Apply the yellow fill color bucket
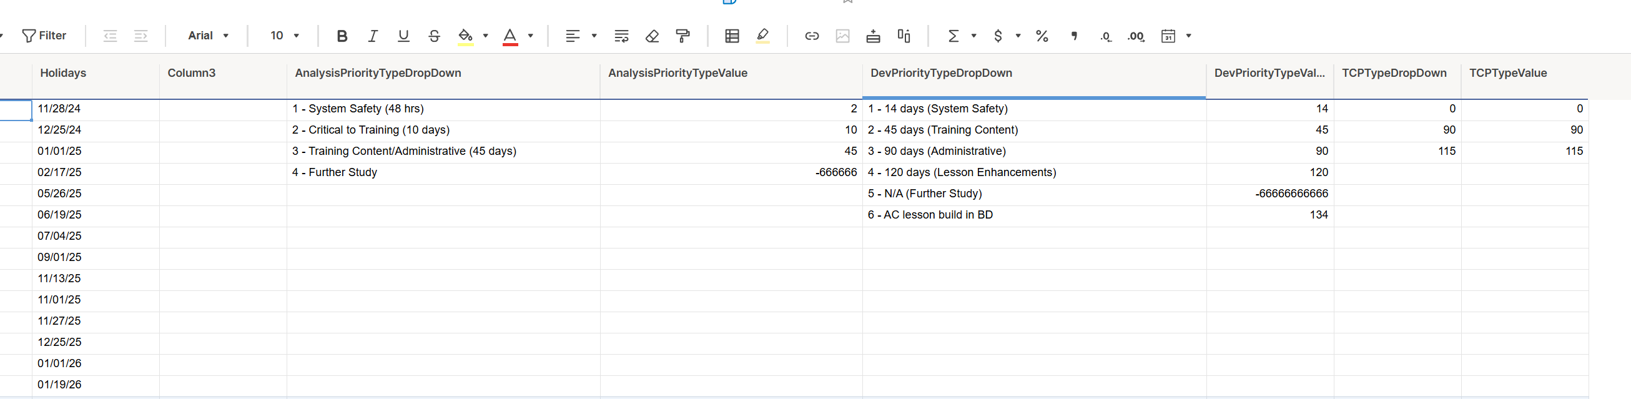The height and width of the screenshot is (399, 1631). (x=465, y=37)
